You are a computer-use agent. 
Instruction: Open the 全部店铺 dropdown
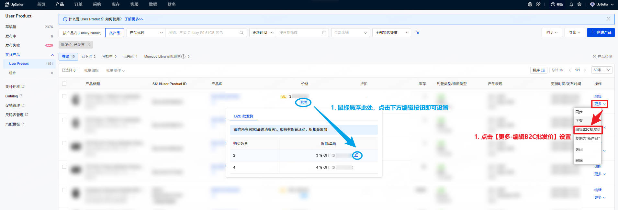pos(350,33)
